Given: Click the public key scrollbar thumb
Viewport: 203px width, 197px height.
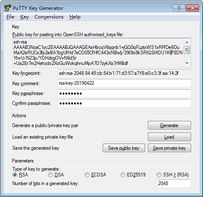Looking at the screenshot, I should (187, 50).
